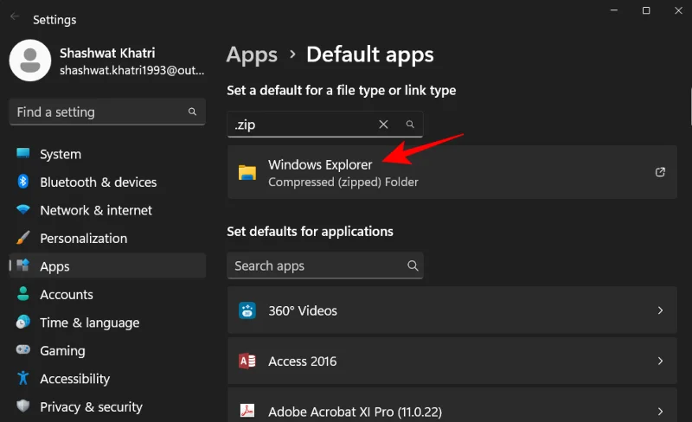
Task: Focus the Search apps field
Action: tap(325, 265)
